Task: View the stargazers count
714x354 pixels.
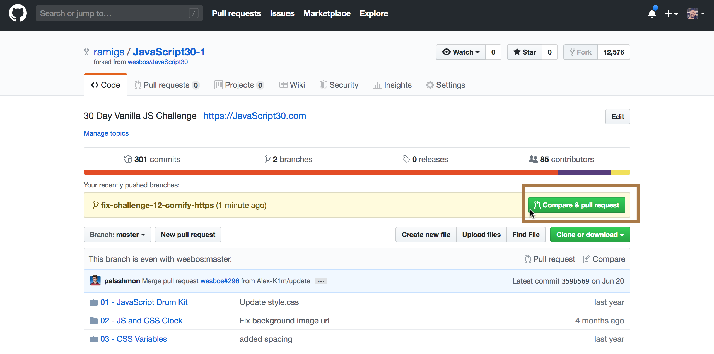Action: (x=549, y=52)
